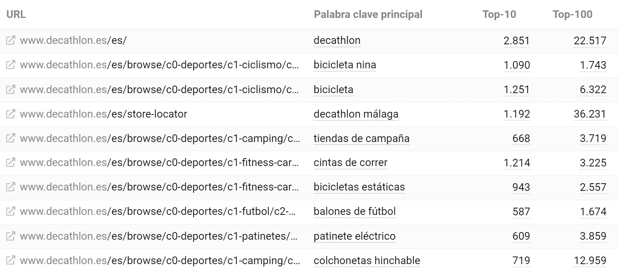Sort table by Top-10 column header
618x271 pixels.
pyautogui.click(x=499, y=15)
